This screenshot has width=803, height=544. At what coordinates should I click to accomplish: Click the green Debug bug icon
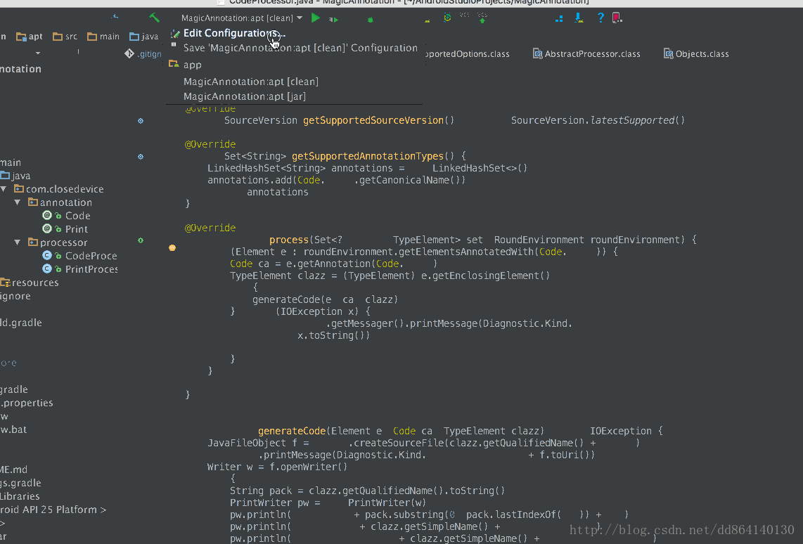click(x=371, y=20)
